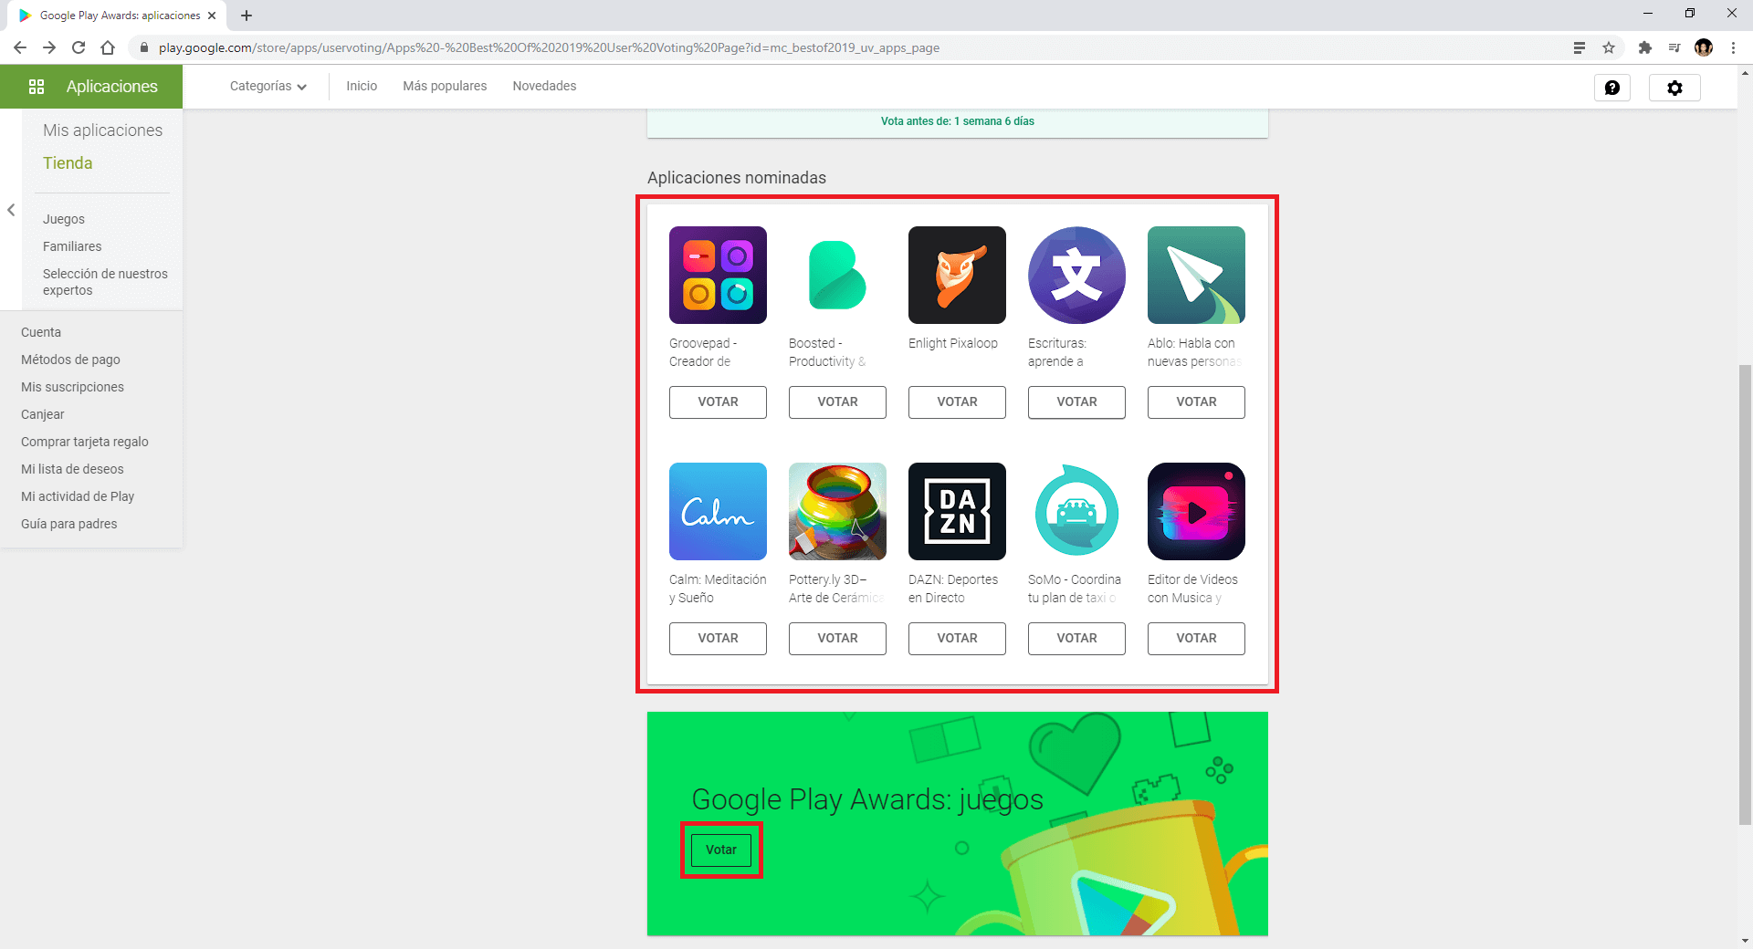Click the Aplicaciones grid icon
The height and width of the screenshot is (949, 1753).
pos(37,87)
